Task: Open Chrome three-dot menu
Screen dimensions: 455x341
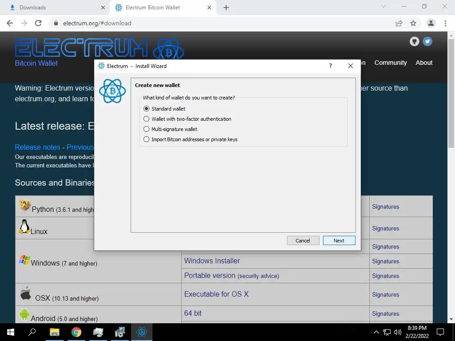Action: point(445,23)
